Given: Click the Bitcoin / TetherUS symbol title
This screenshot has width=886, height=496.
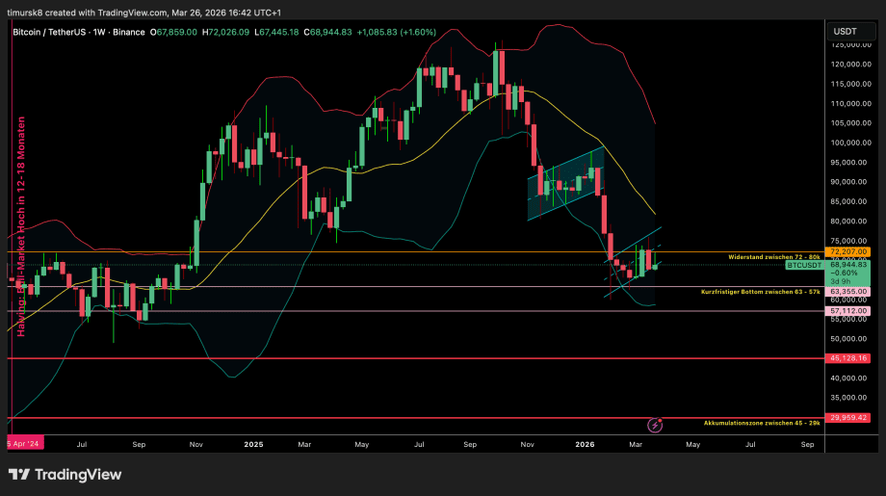Looking at the screenshot, I should pyautogui.click(x=62, y=32).
